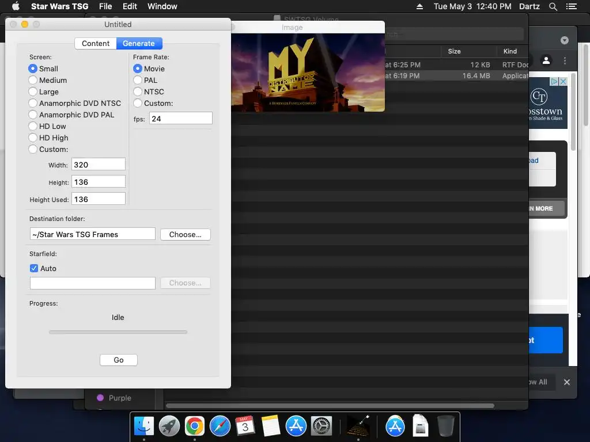Image resolution: width=590 pixels, height=442 pixels.
Task: Click the Progress bar
Action: coord(118,332)
